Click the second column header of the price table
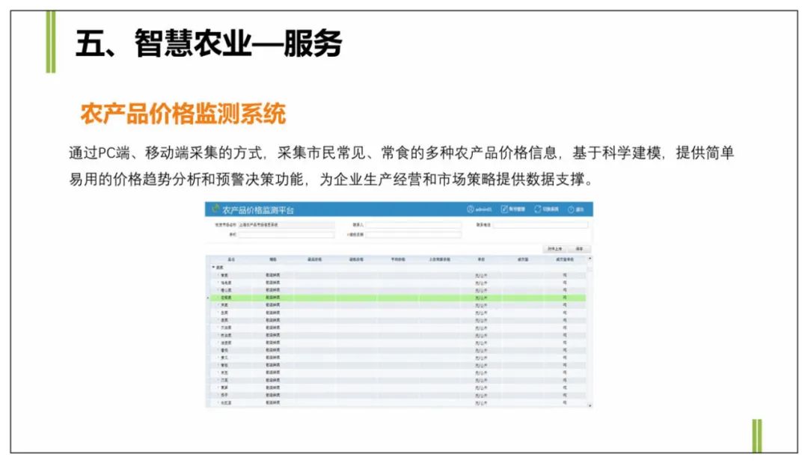The height and width of the screenshot is (463, 808). [273, 260]
